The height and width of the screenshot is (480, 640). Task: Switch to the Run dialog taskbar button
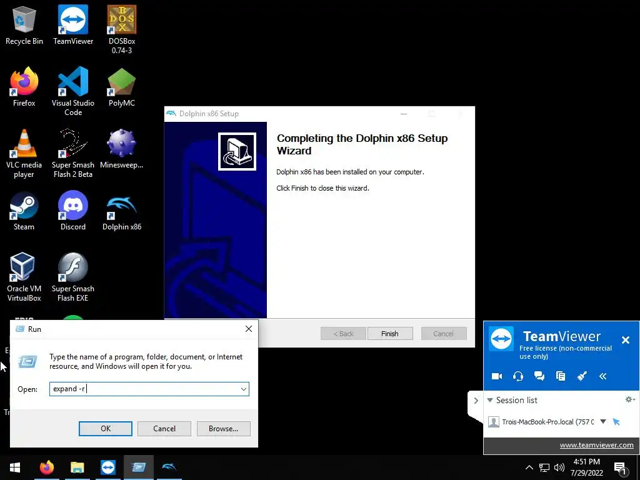138,467
